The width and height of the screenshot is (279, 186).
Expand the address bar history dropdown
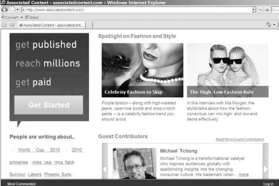tap(254, 10)
